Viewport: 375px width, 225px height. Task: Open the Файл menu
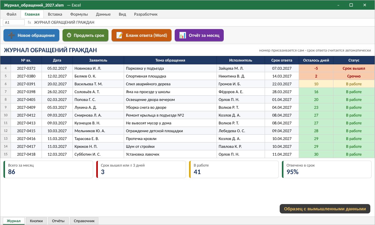12,14
